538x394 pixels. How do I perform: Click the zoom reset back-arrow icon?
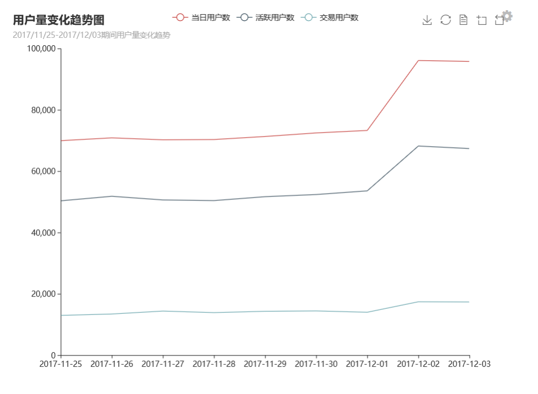[499, 20]
